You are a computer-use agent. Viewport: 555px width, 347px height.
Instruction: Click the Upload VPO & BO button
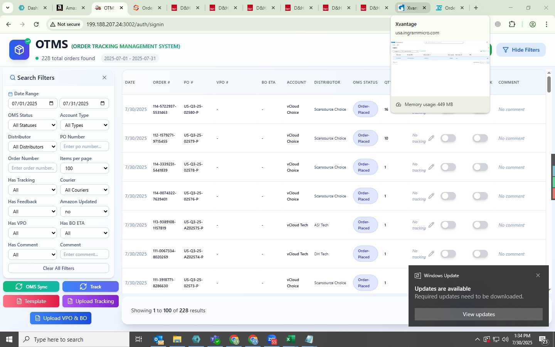(x=61, y=318)
